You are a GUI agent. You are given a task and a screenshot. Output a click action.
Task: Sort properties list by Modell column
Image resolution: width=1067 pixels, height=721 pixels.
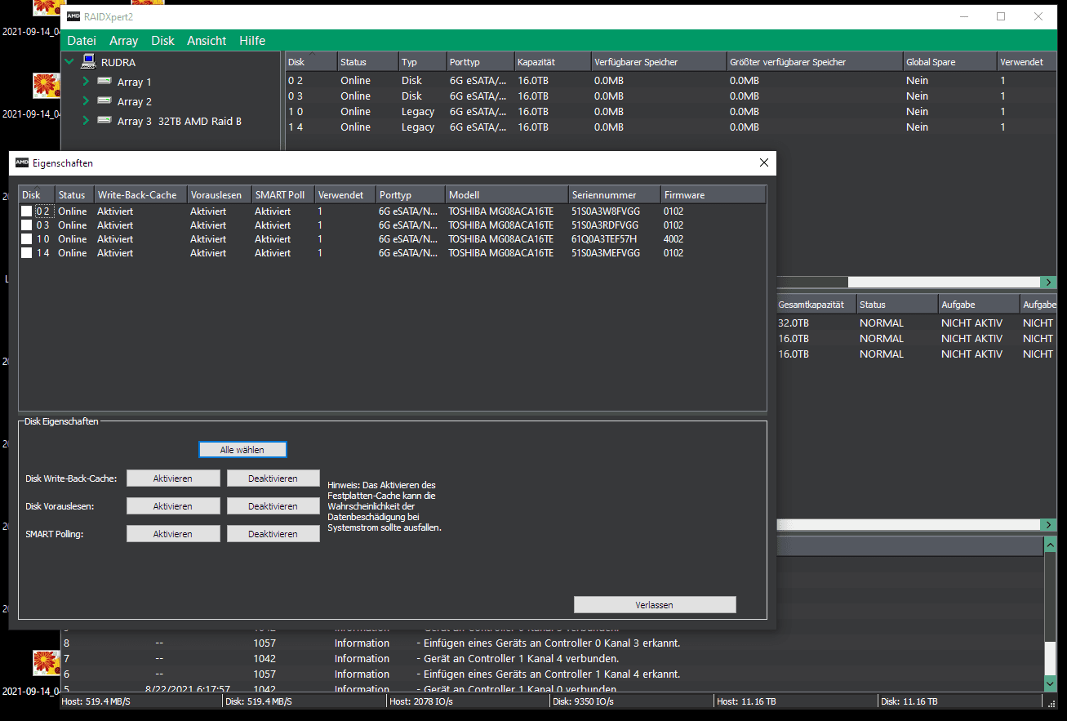click(x=506, y=195)
